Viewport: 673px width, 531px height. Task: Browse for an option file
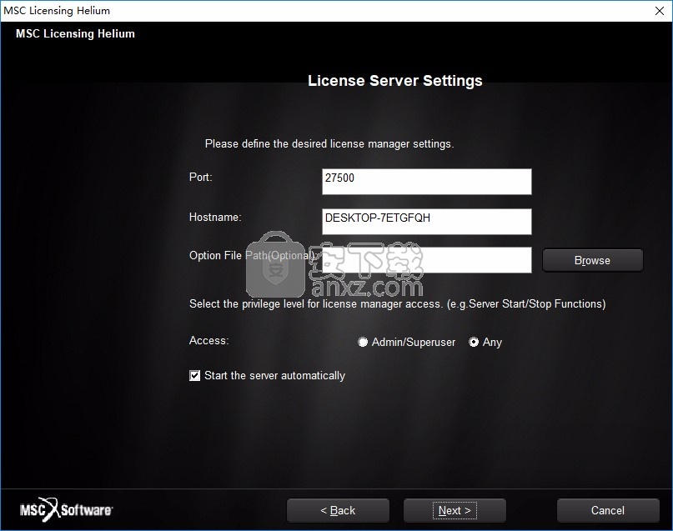pos(592,260)
